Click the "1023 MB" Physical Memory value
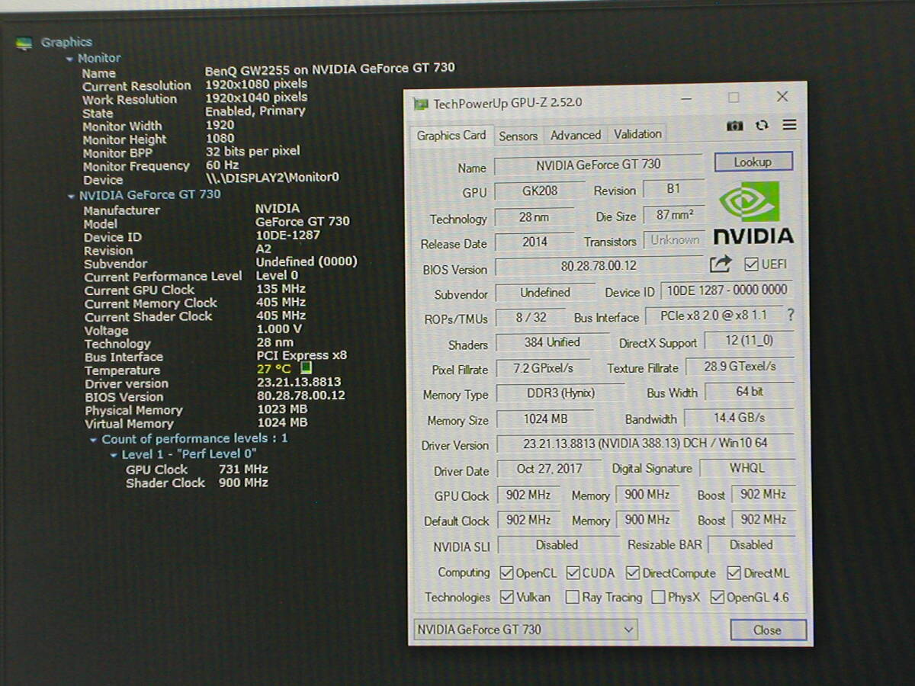This screenshot has width=915, height=686. tap(282, 409)
